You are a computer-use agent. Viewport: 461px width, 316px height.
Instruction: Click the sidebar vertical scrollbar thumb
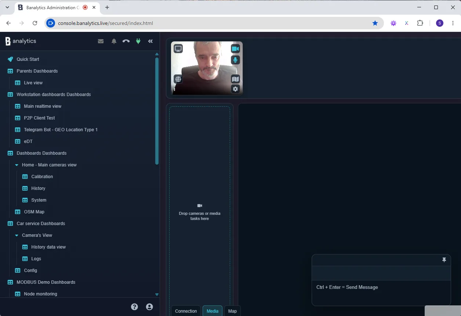157,111
